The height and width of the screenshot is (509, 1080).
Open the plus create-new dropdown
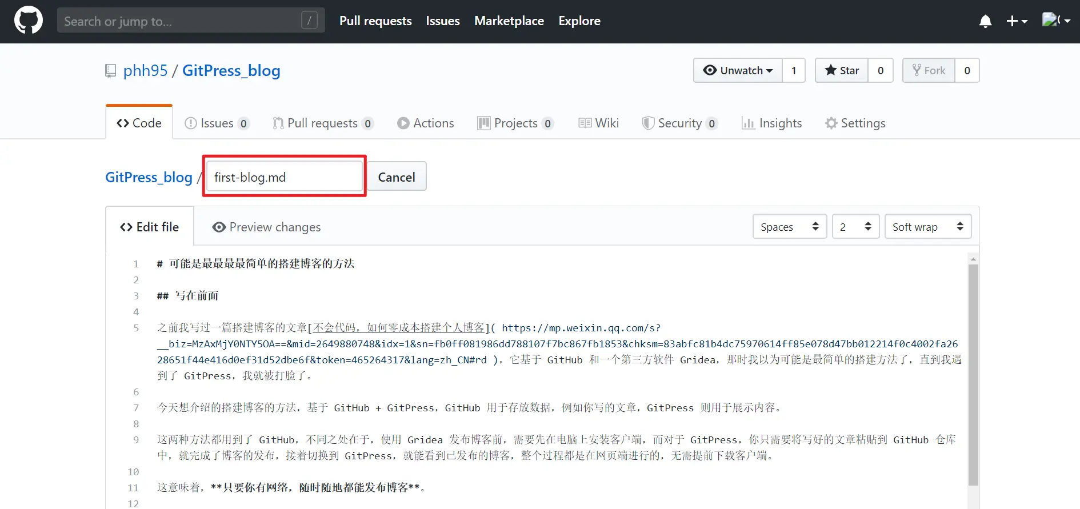(x=1017, y=21)
